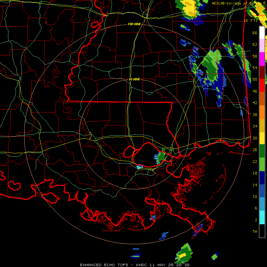
Task: Click the legend value '30'
Action: [255, 138]
